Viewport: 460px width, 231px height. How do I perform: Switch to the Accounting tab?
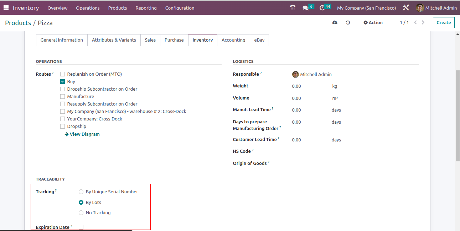tap(233, 40)
